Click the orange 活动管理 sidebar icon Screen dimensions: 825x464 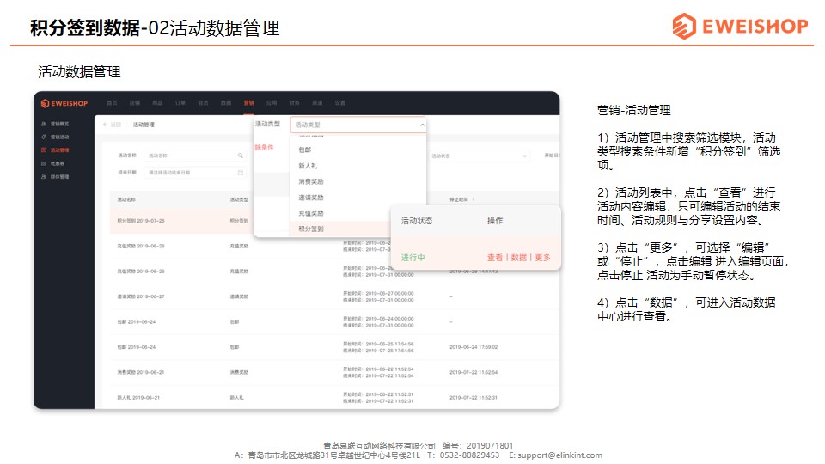click(44, 150)
